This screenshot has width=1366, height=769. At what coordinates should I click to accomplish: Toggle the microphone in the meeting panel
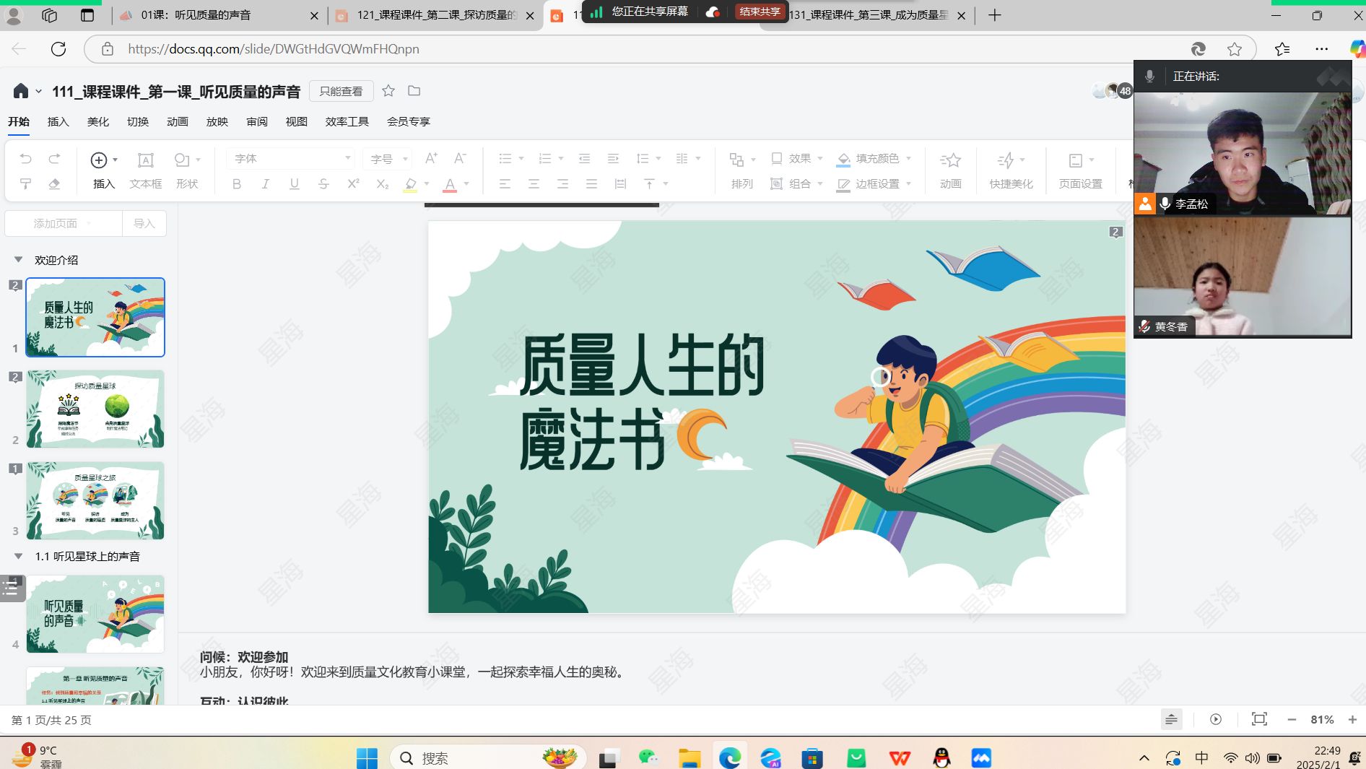pyautogui.click(x=1149, y=76)
